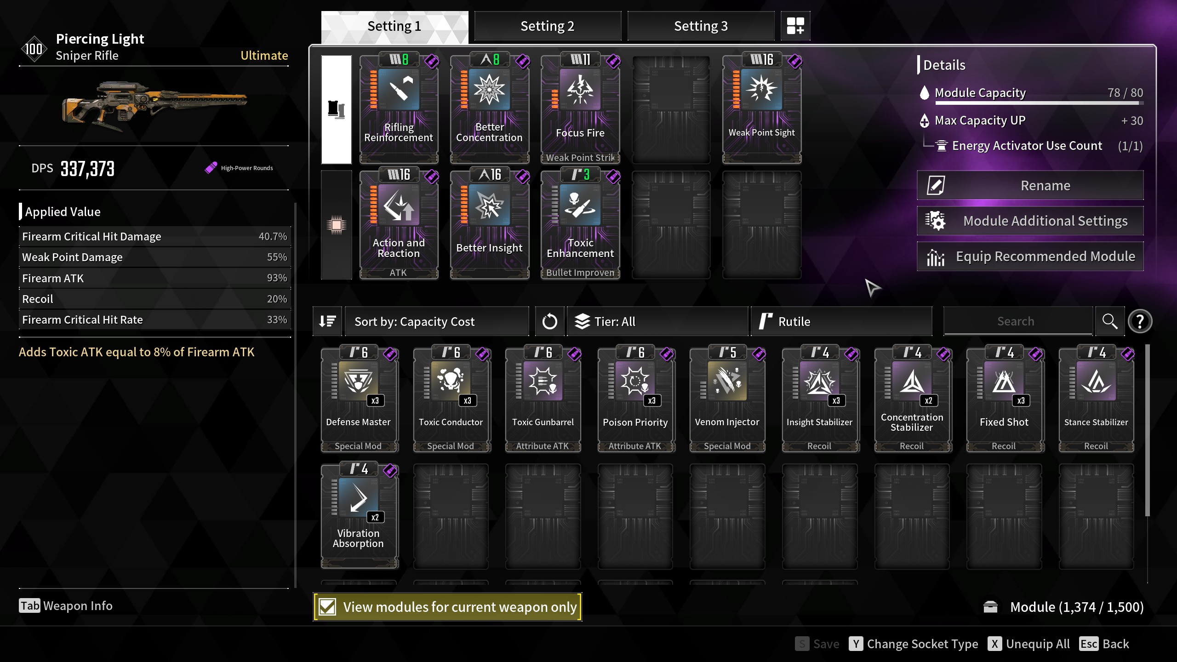Select the Weak Point Sight module

(762, 108)
